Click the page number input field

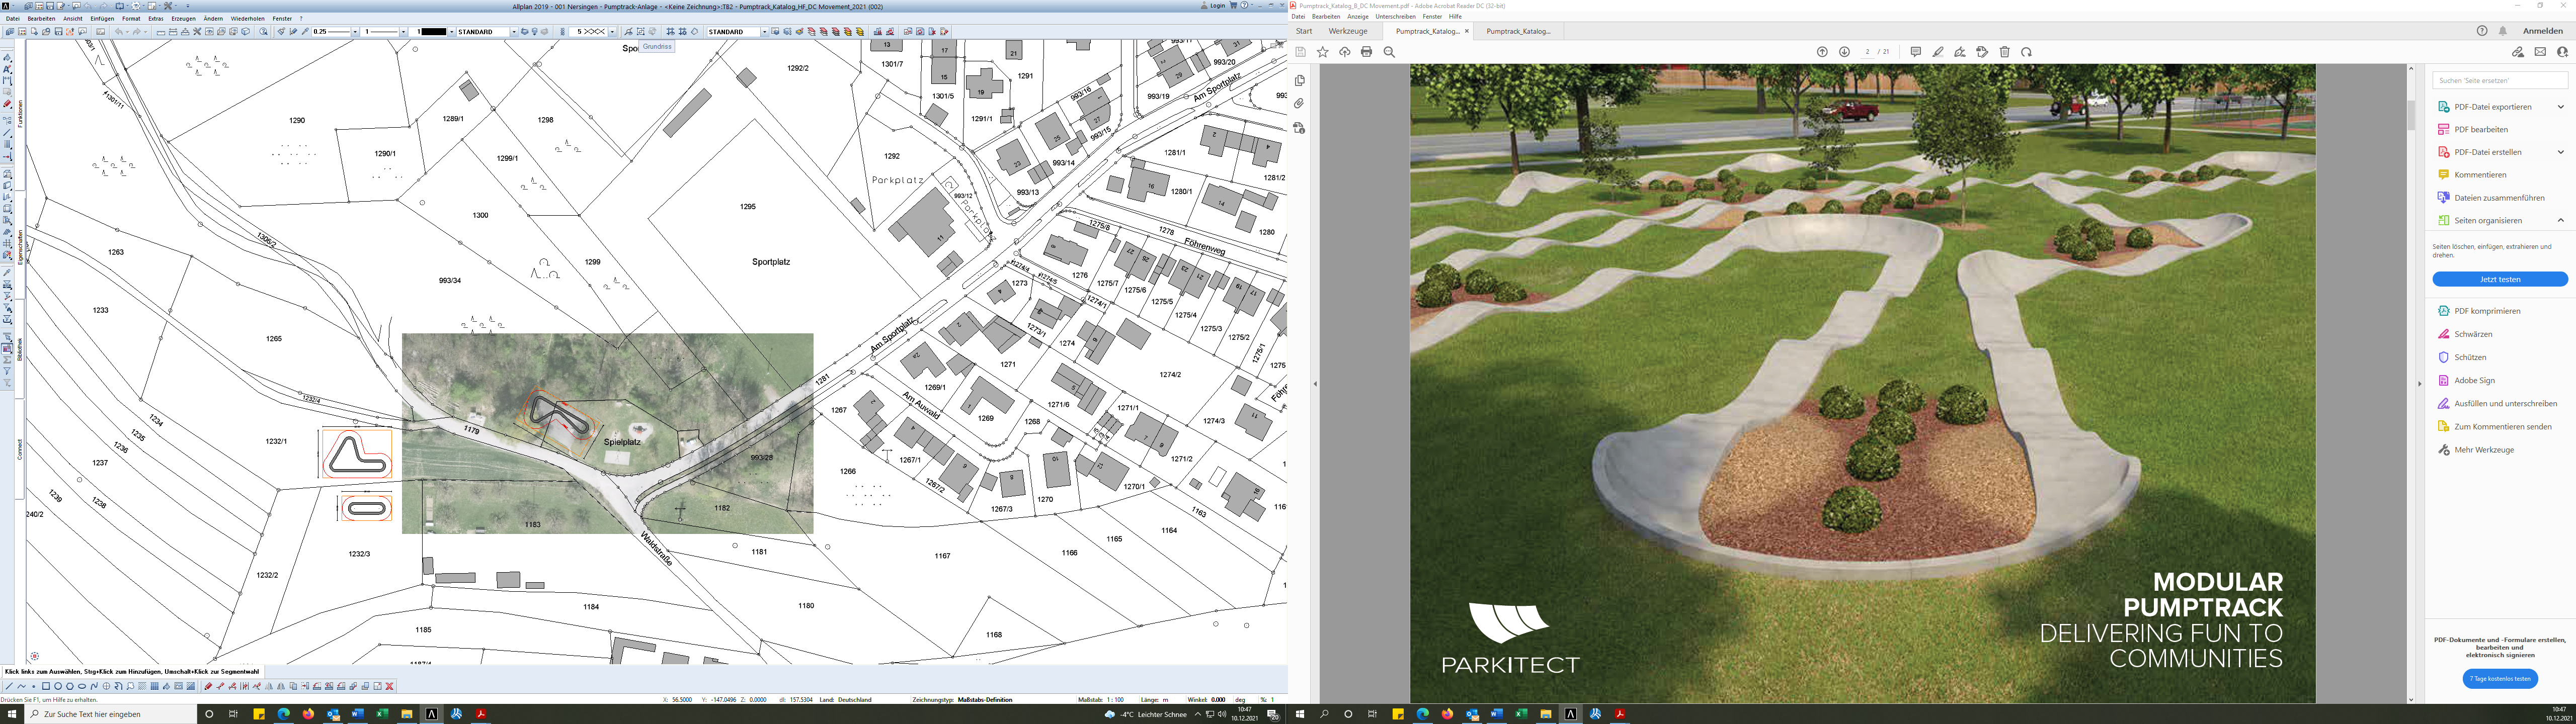tap(1868, 52)
